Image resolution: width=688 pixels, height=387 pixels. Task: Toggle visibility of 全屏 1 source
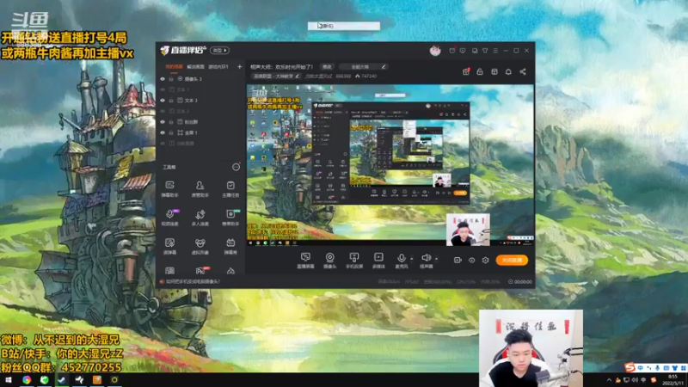163,132
